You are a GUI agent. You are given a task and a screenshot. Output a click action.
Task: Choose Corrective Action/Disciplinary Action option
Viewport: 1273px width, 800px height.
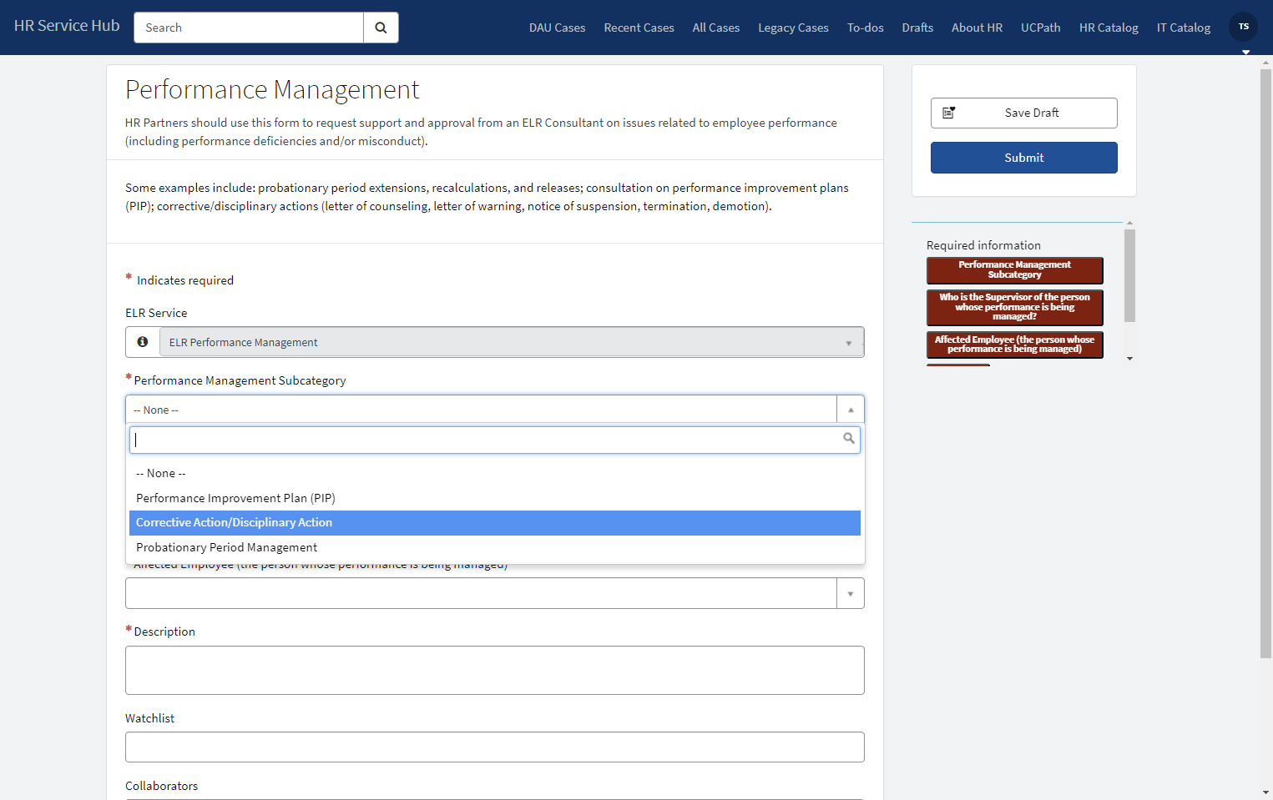(495, 523)
